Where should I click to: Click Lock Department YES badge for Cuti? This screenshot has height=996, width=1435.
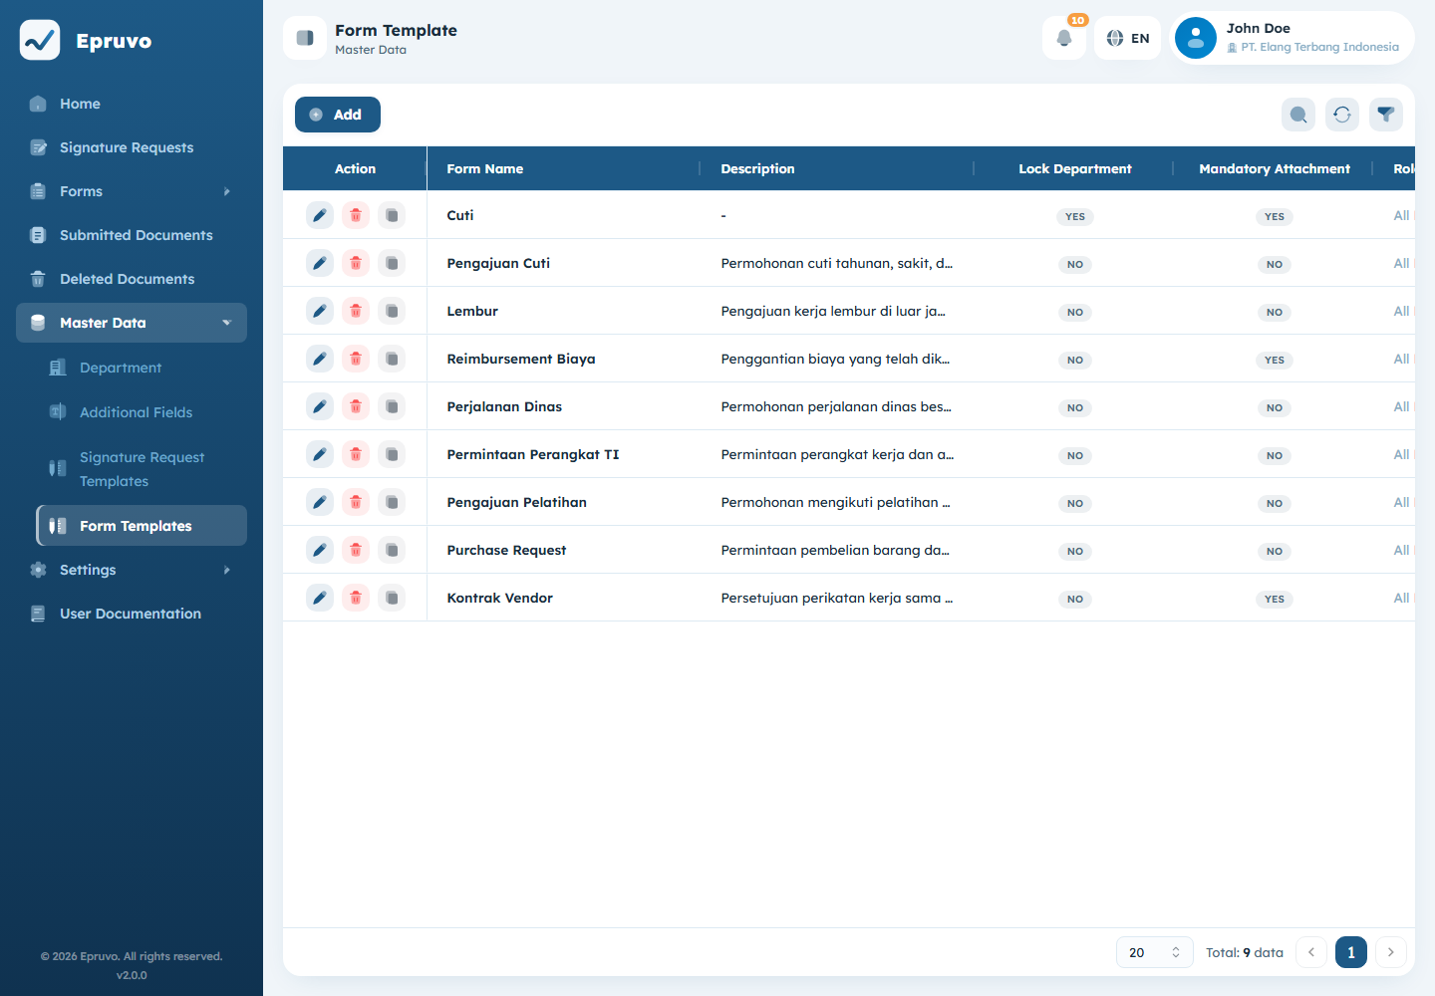coord(1075,216)
